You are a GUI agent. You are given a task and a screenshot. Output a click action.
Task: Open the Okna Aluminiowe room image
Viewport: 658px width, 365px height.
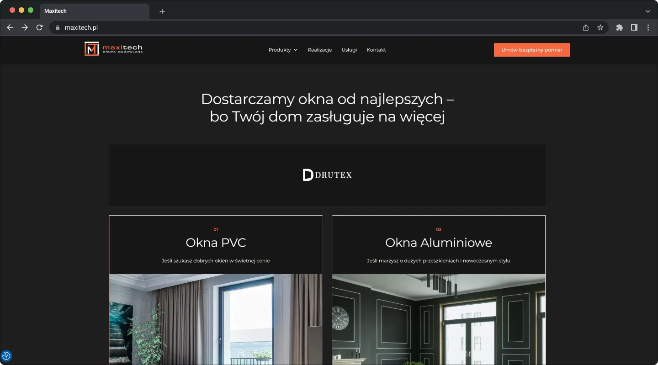pos(439,319)
